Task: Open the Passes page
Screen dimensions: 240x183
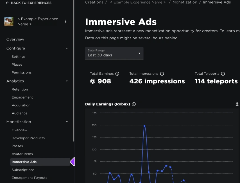Action: [17, 146]
